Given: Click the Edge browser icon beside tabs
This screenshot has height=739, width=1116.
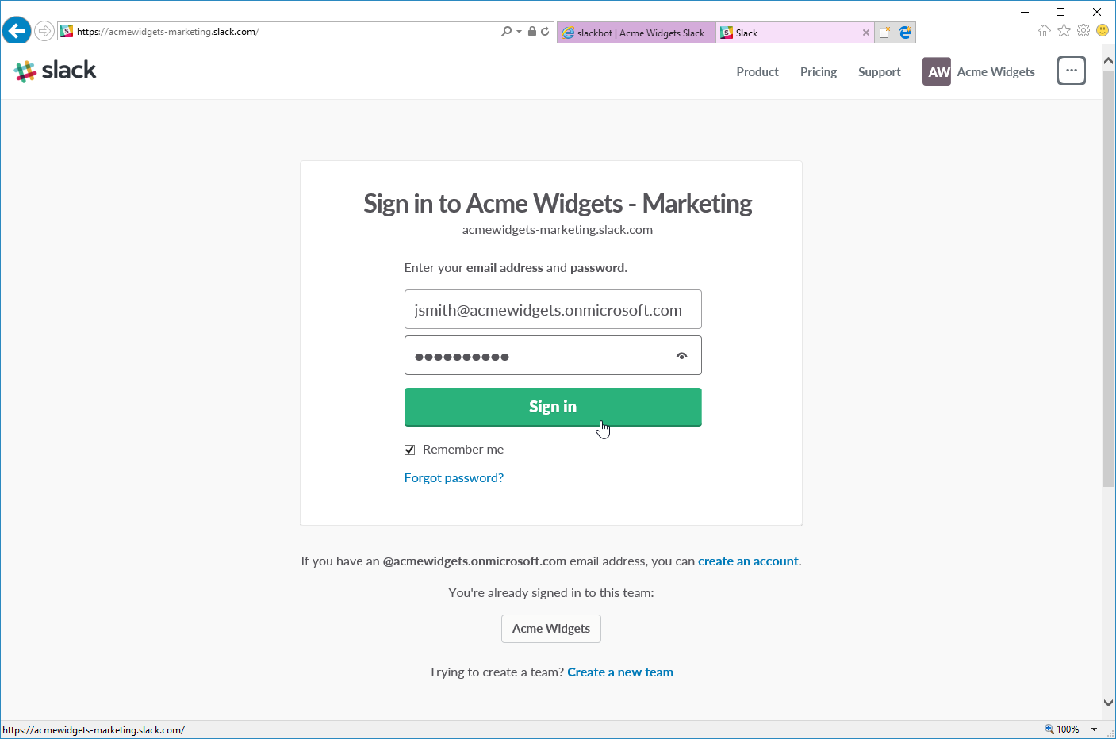Looking at the screenshot, I should tap(905, 33).
